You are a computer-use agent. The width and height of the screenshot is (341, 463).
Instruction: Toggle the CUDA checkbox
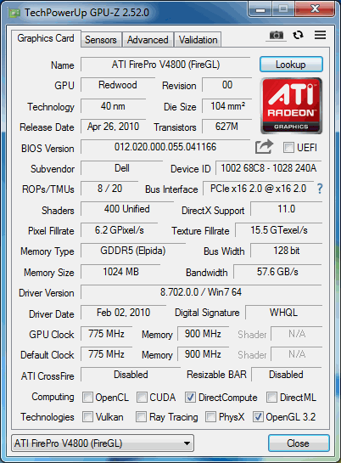coord(142,397)
